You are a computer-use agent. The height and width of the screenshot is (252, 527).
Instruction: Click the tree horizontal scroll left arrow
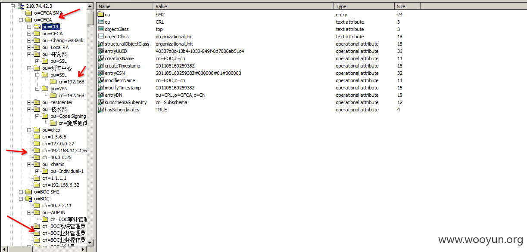point(3,249)
